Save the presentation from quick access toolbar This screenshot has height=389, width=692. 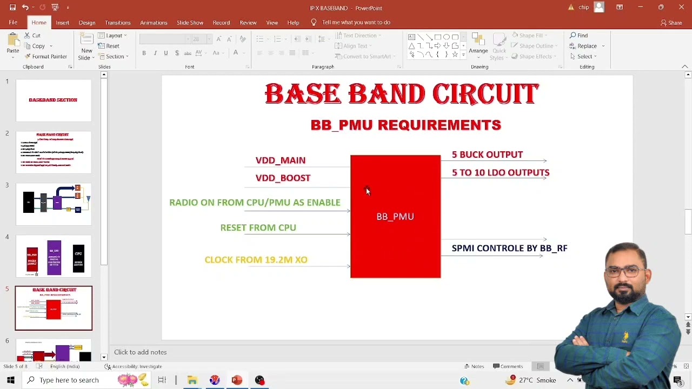click(12, 8)
